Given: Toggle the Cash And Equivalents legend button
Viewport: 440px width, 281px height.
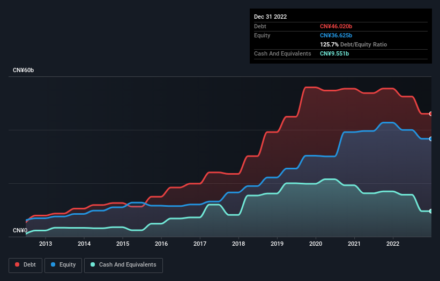Looking at the screenshot, I should pos(123,265).
